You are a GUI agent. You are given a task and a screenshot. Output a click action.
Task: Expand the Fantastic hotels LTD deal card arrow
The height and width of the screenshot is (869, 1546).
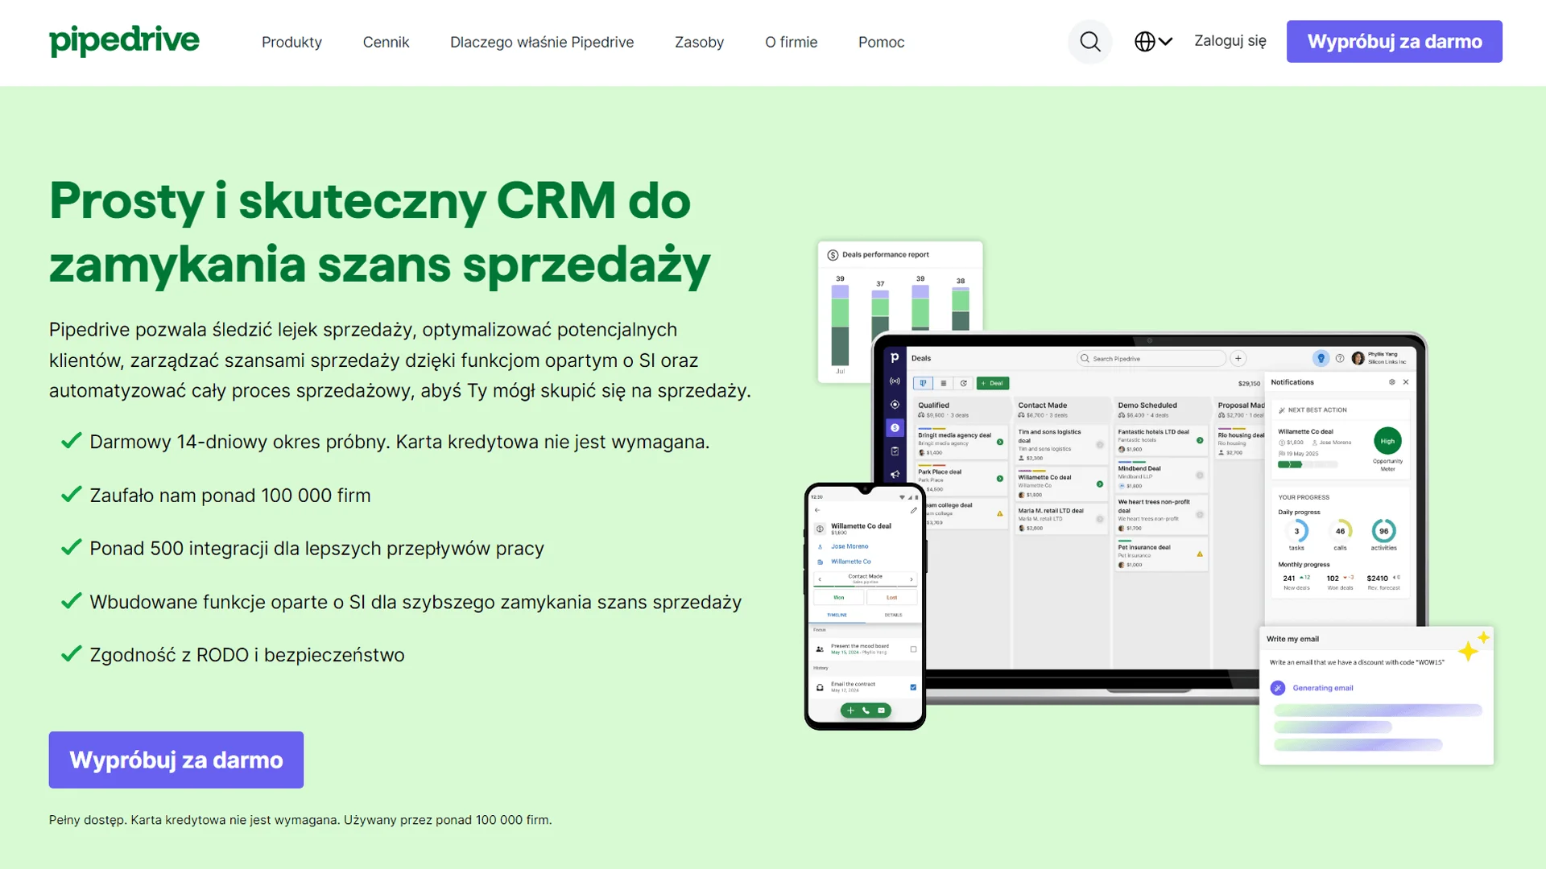[x=1199, y=439]
